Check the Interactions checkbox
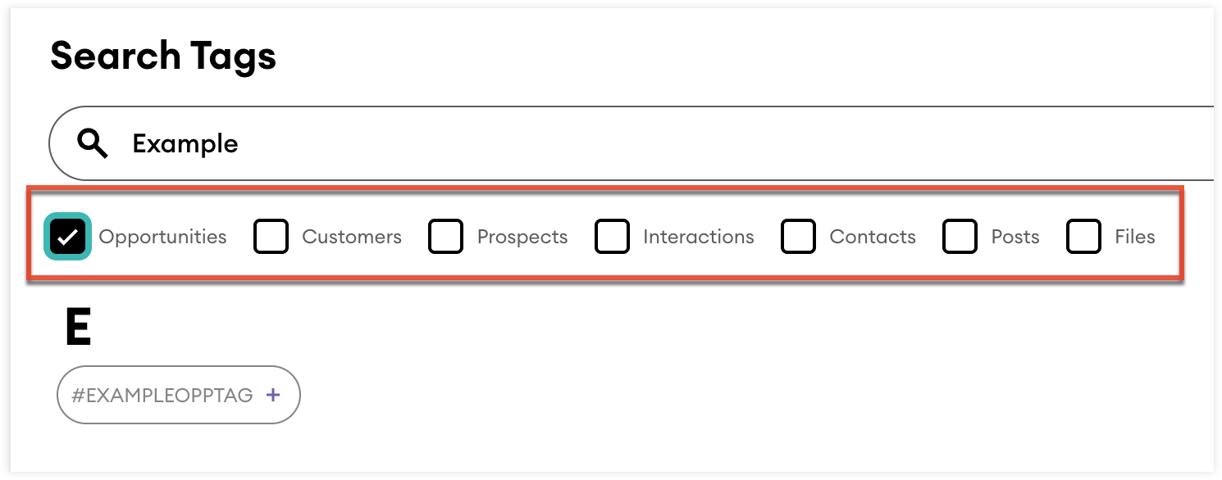The image size is (1222, 480). [x=612, y=237]
